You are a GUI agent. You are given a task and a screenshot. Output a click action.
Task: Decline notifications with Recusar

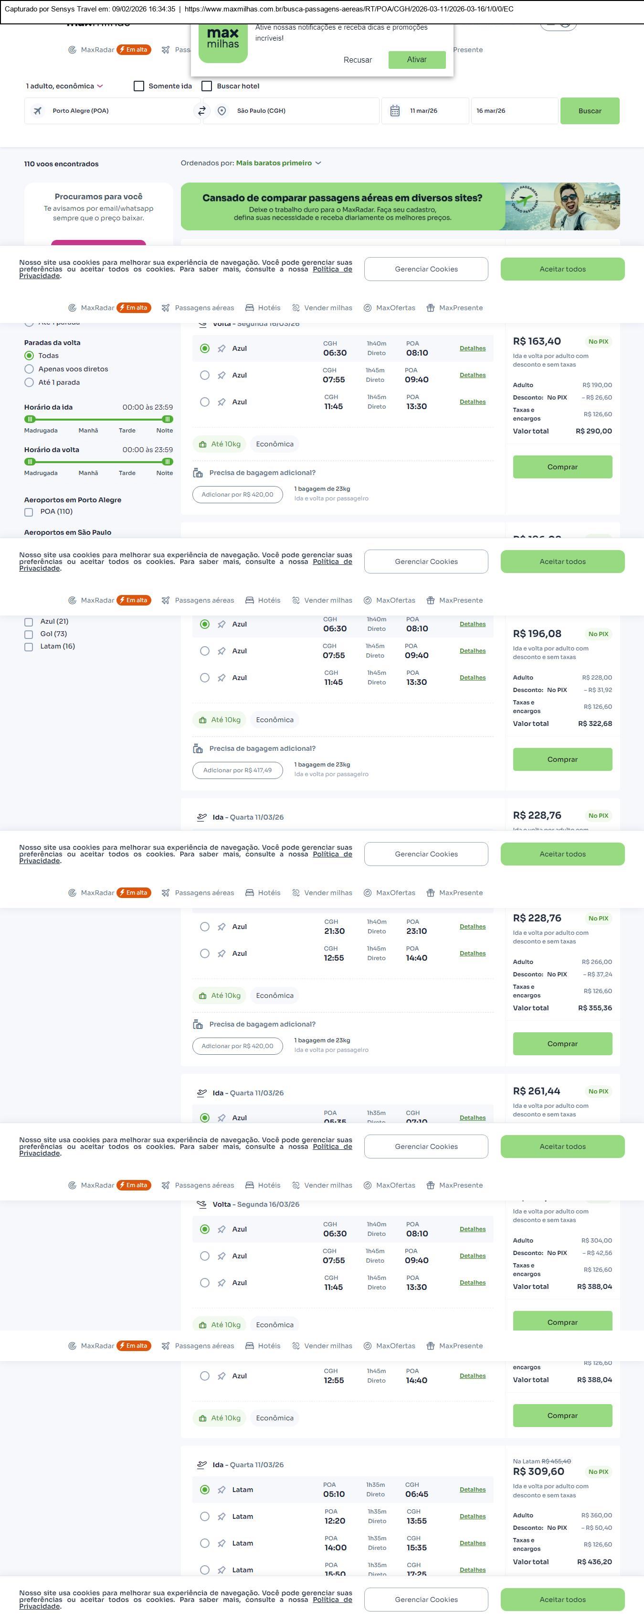tap(358, 60)
